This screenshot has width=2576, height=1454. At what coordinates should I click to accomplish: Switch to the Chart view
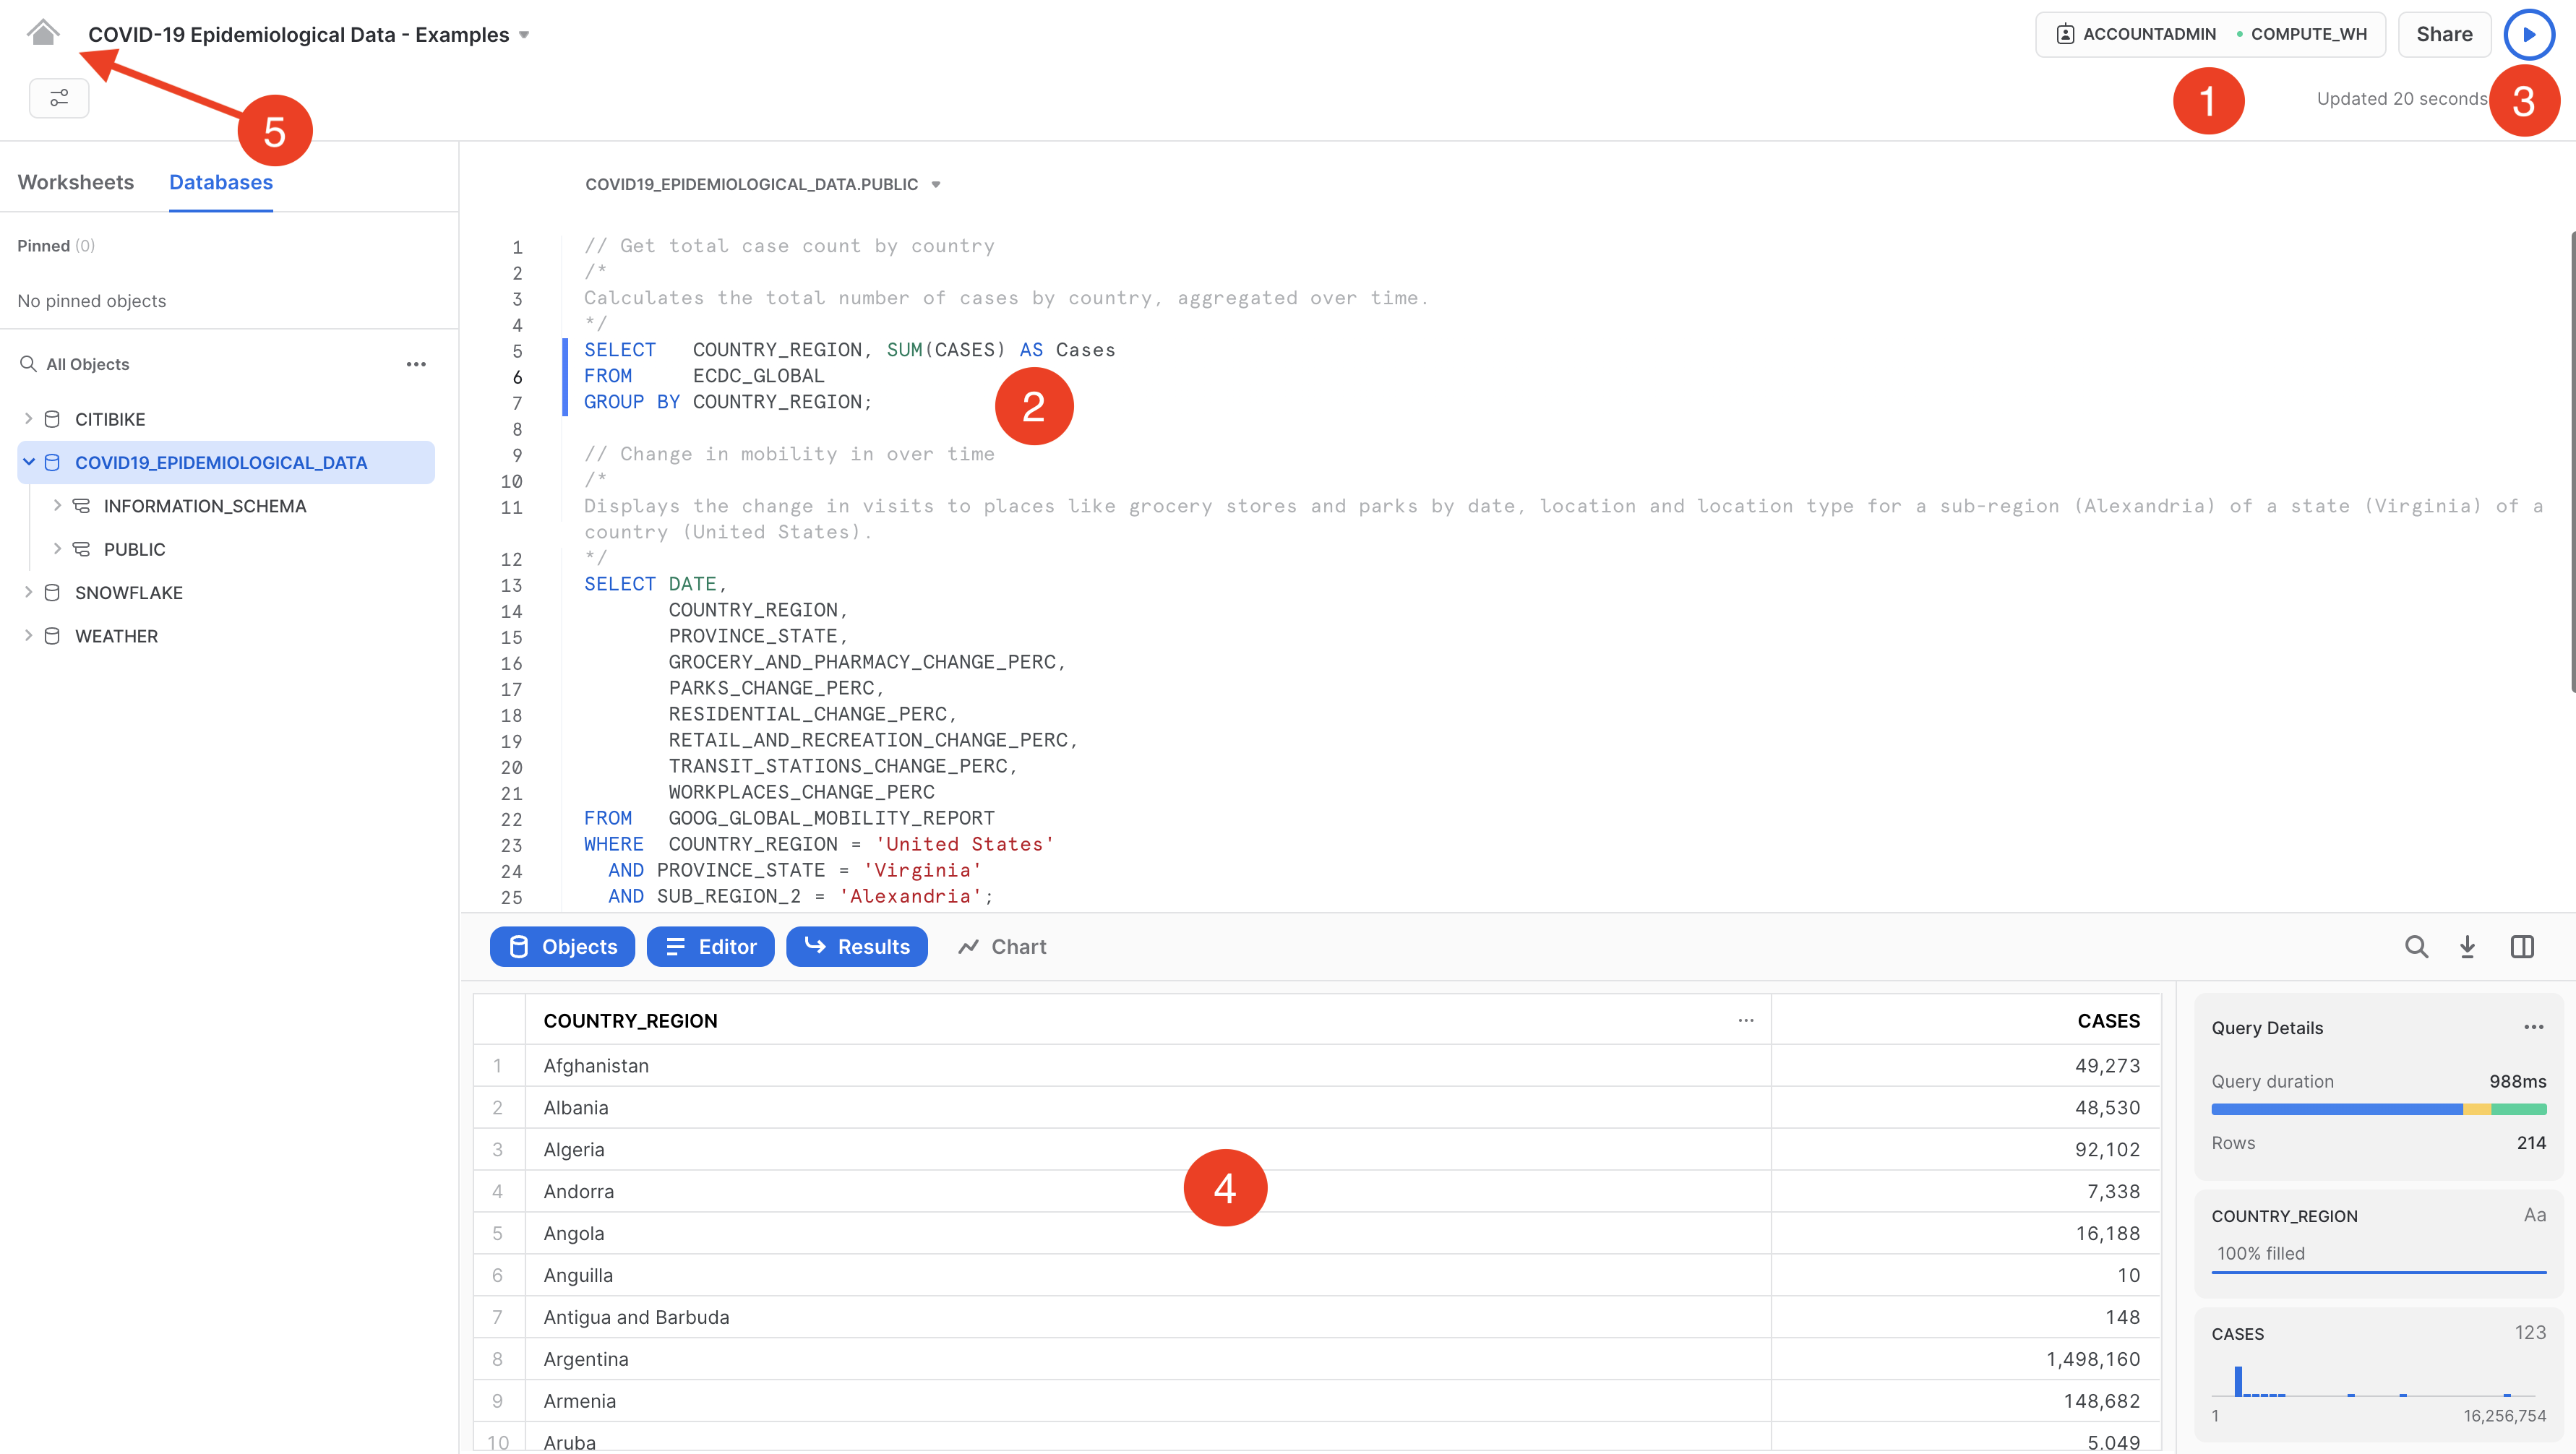tap(1002, 946)
